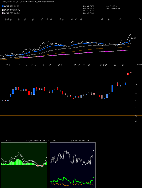Open the ADX indicator chart panel
142x188 pixels.
coord(73,165)
